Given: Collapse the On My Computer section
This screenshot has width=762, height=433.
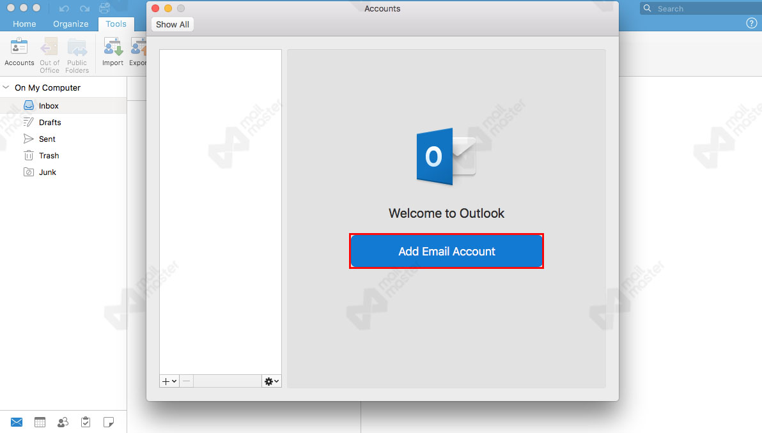Looking at the screenshot, I should pyautogui.click(x=6, y=87).
